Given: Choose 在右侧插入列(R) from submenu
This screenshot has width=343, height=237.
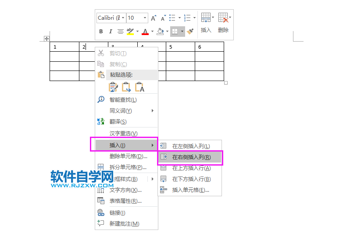Looking at the screenshot, I should point(190,157).
